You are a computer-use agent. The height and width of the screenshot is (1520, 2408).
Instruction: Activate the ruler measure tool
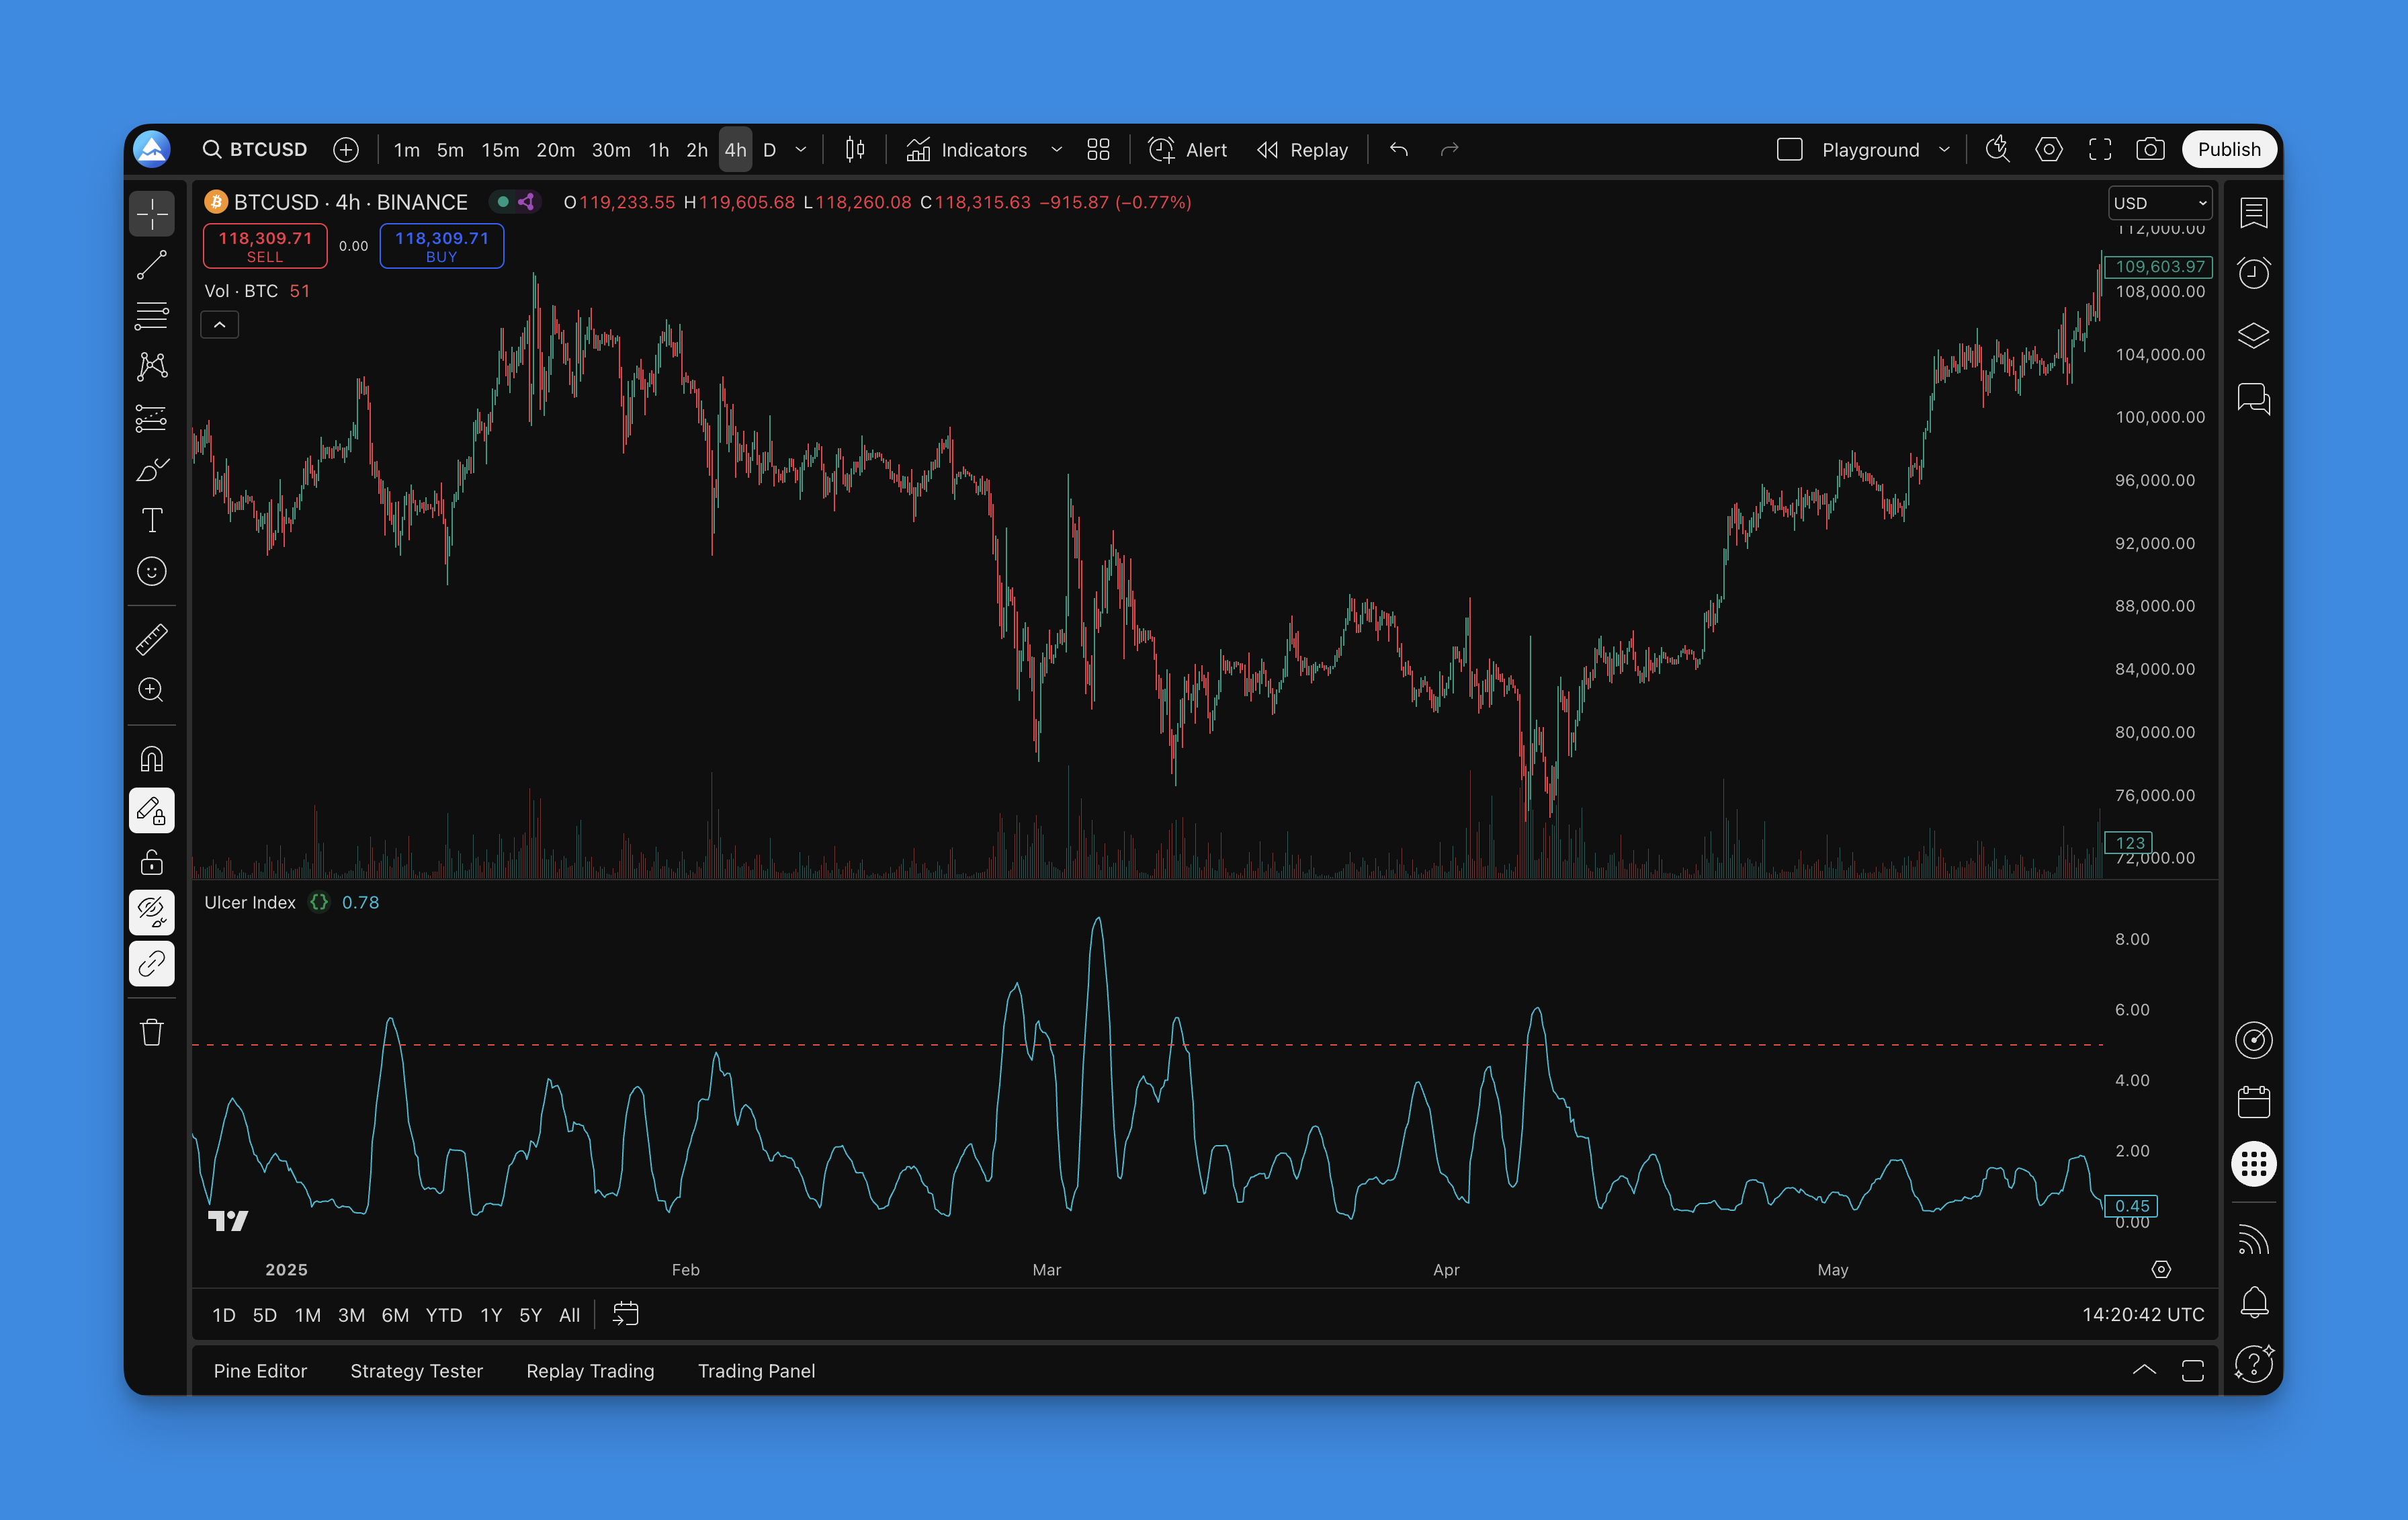(152, 639)
